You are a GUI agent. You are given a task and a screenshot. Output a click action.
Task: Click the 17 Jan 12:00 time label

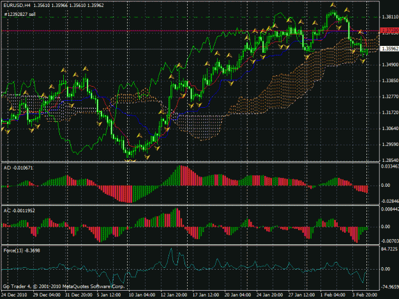click(x=206, y=295)
